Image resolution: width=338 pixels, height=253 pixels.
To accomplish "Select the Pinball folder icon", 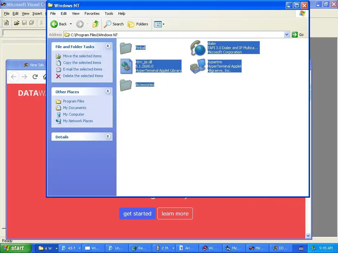I will (x=126, y=48).
